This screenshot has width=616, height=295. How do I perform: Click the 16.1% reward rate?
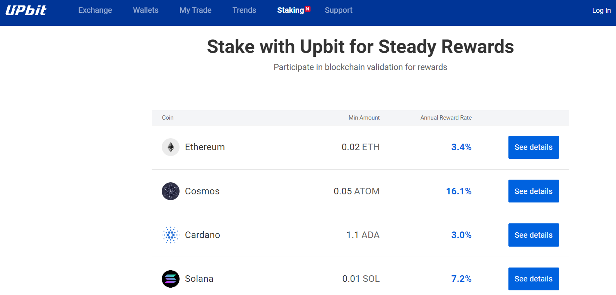tap(459, 191)
